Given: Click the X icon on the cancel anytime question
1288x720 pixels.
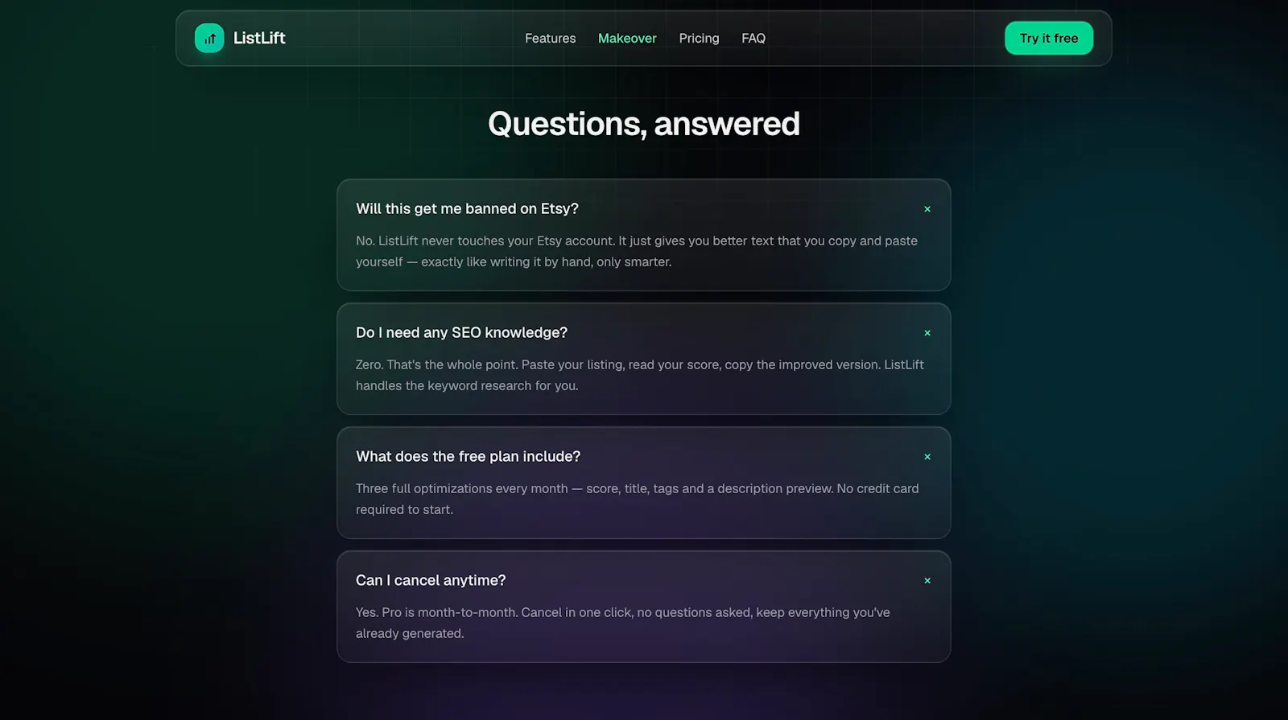Looking at the screenshot, I should click(927, 581).
